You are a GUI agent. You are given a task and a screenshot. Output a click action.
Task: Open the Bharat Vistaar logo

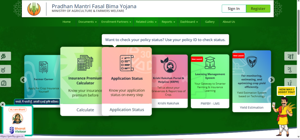(18, 130)
